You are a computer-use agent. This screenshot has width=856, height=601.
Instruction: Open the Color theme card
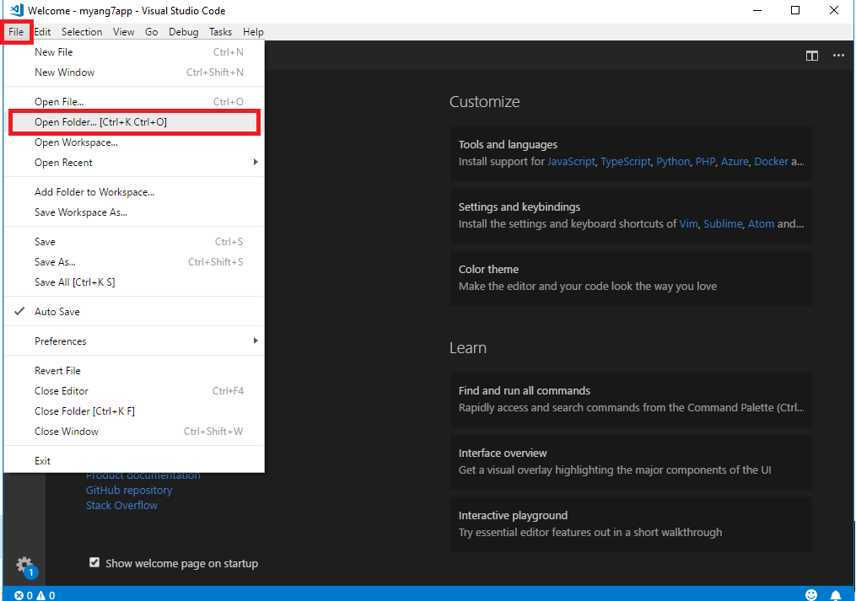631,278
